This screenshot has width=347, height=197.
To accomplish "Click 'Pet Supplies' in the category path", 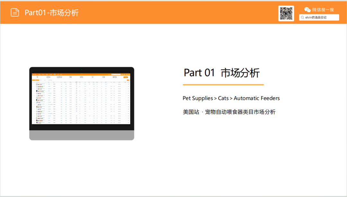I will tap(198, 98).
